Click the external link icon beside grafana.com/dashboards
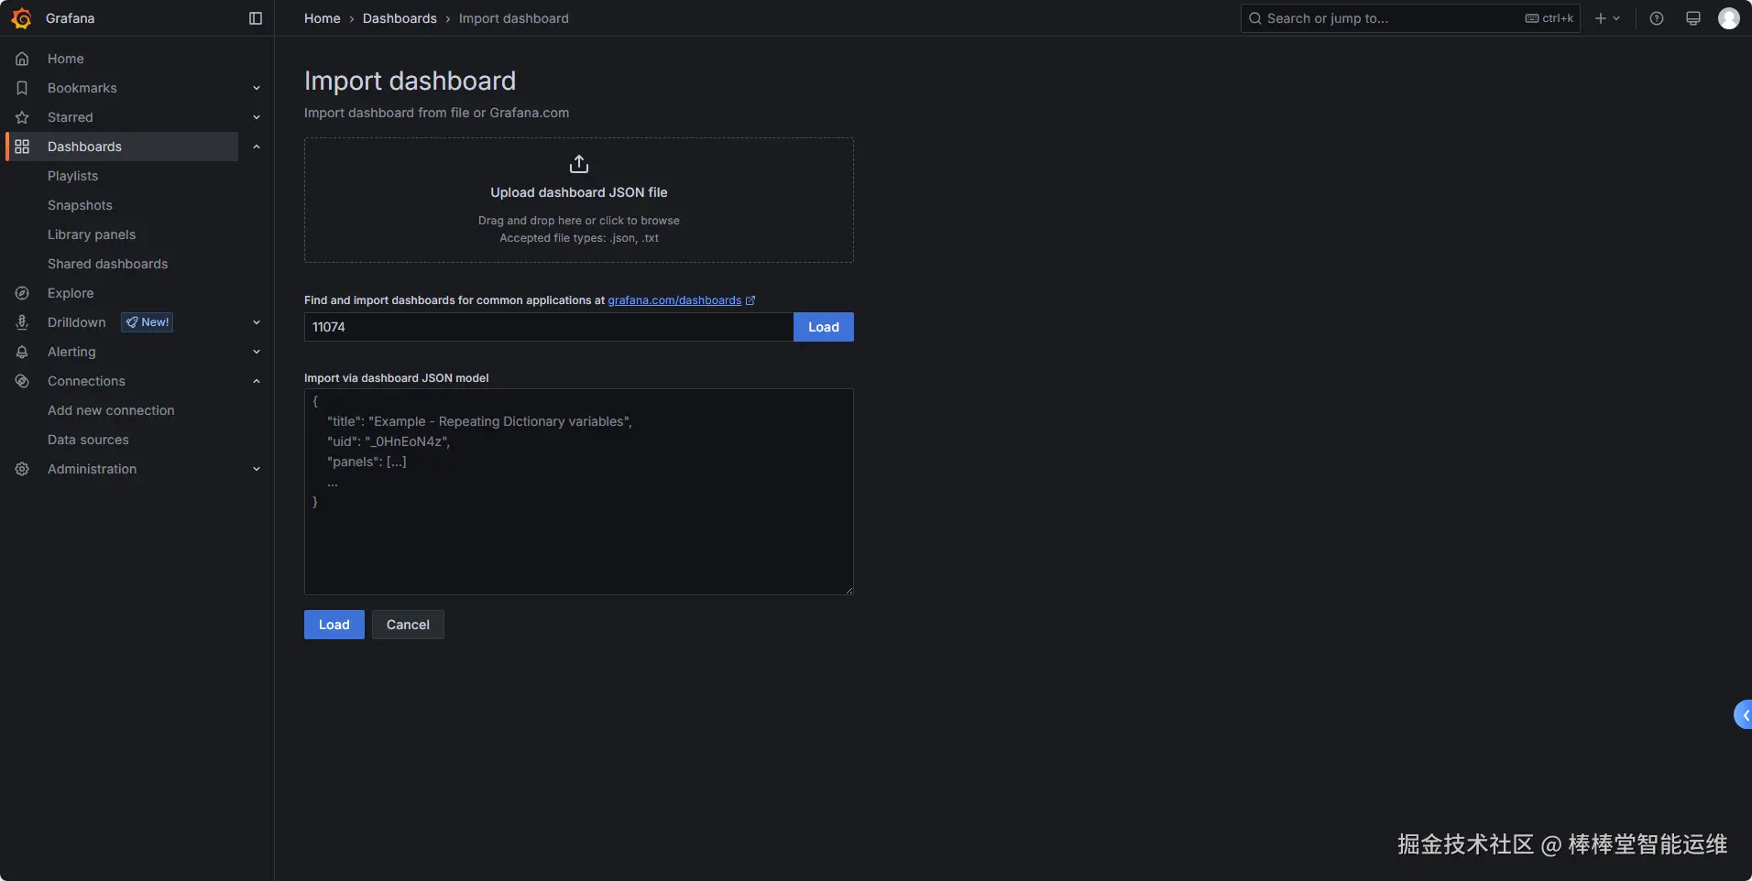 750,300
